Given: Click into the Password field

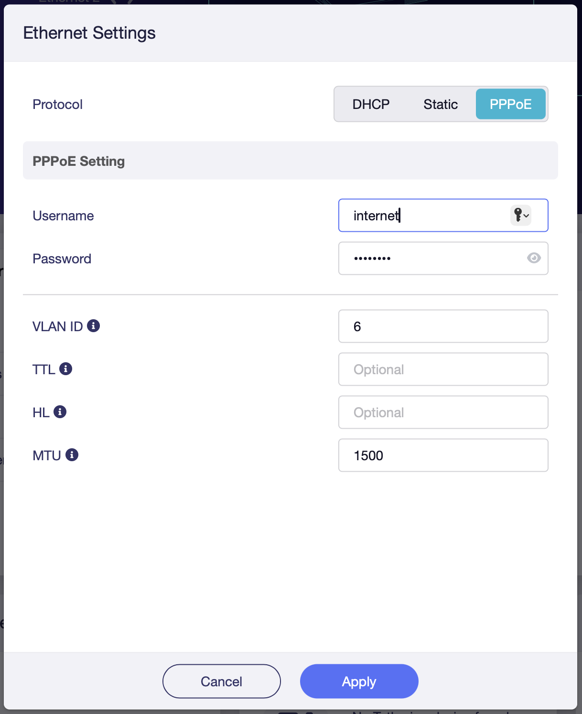Looking at the screenshot, I should [430, 259].
